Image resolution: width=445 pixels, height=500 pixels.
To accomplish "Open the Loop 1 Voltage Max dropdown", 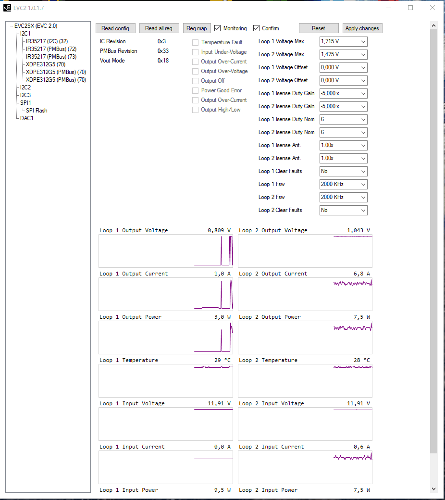I will (x=343, y=41).
